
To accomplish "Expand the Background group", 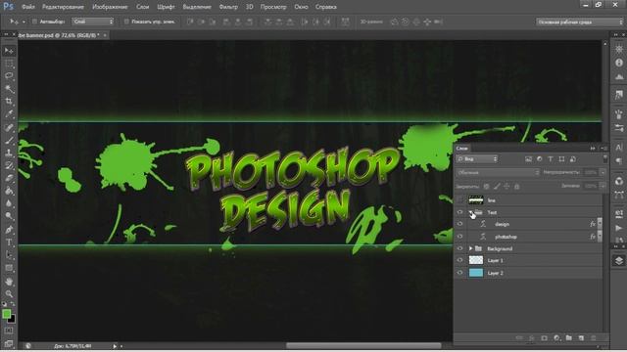I will pyautogui.click(x=470, y=248).
